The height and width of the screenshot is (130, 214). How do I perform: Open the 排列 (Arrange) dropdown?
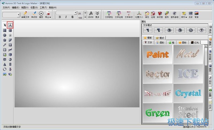pyautogui.click(x=184, y=15)
